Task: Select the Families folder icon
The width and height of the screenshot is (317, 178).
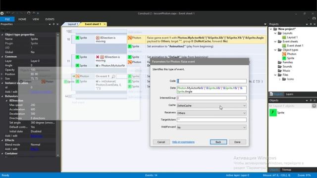Action: click(x=280, y=62)
